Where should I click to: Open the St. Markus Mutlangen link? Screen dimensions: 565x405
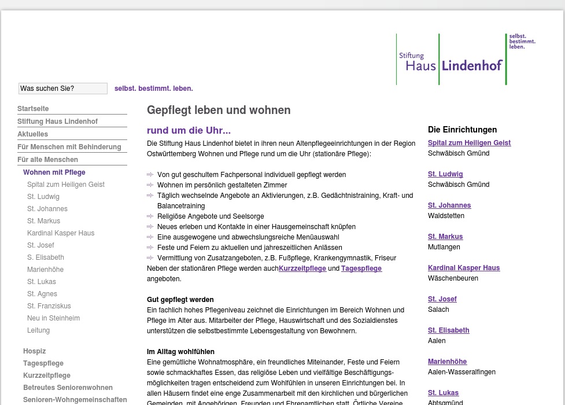(x=445, y=236)
